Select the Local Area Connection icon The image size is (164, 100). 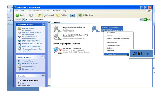[x=57, y=51]
